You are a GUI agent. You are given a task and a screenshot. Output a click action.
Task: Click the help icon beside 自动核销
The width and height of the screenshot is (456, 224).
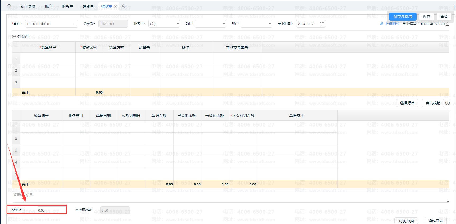[x=448, y=103]
